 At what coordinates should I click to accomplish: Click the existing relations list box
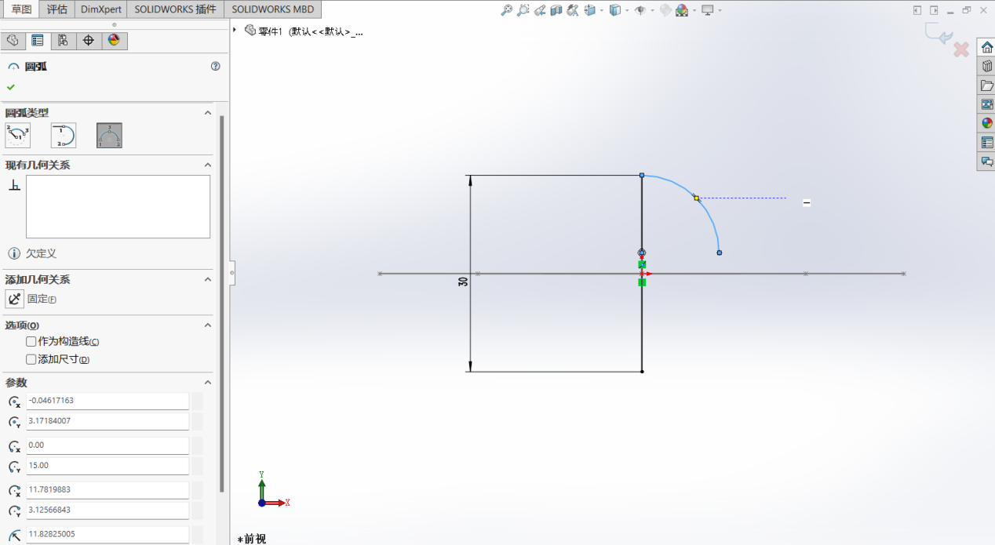(x=118, y=206)
